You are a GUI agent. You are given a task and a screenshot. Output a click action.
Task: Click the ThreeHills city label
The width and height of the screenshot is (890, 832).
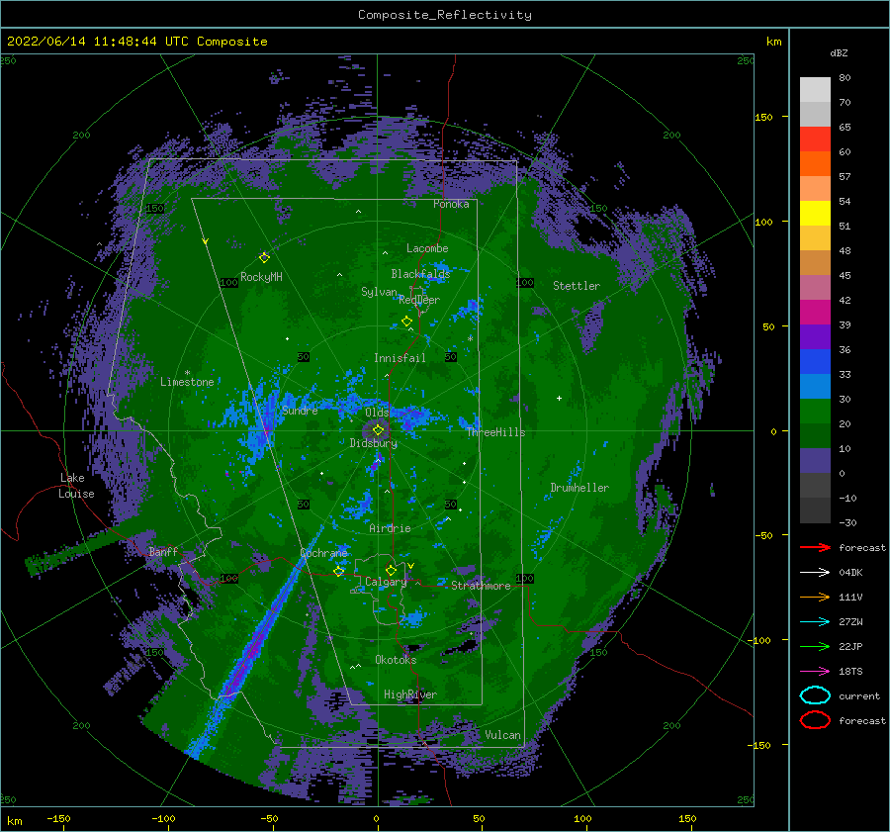point(496,432)
